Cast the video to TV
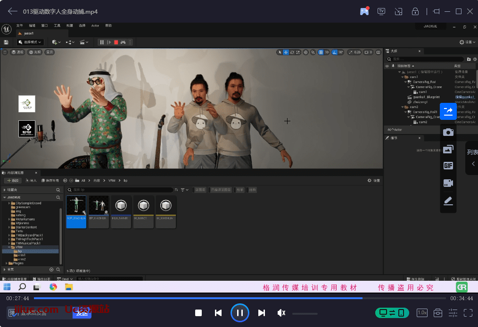Image resolution: width=478 pixels, height=327 pixels. 381,11
